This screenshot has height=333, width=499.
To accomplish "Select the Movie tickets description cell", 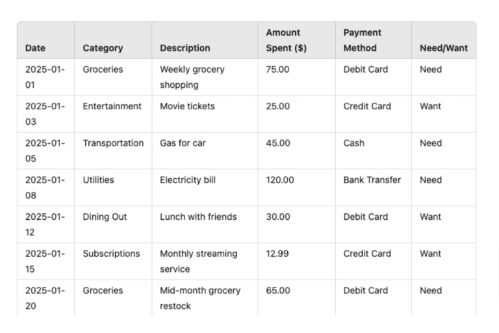I will (187, 107).
